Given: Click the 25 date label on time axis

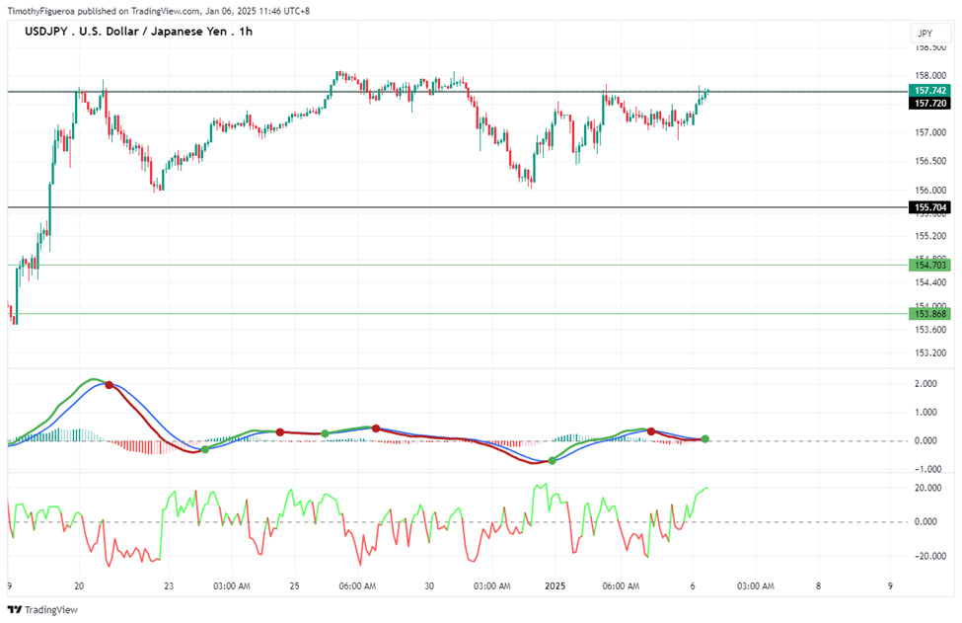Looking at the screenshot, I should click(294, 586).
